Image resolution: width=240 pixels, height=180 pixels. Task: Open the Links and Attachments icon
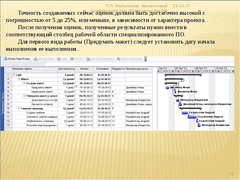point(88,59)
